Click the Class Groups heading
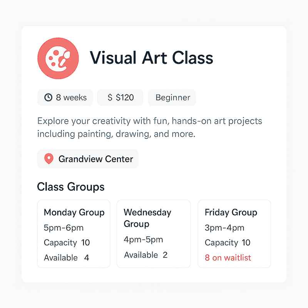Viewport: 308px width, 308px height. click(71, 187)
